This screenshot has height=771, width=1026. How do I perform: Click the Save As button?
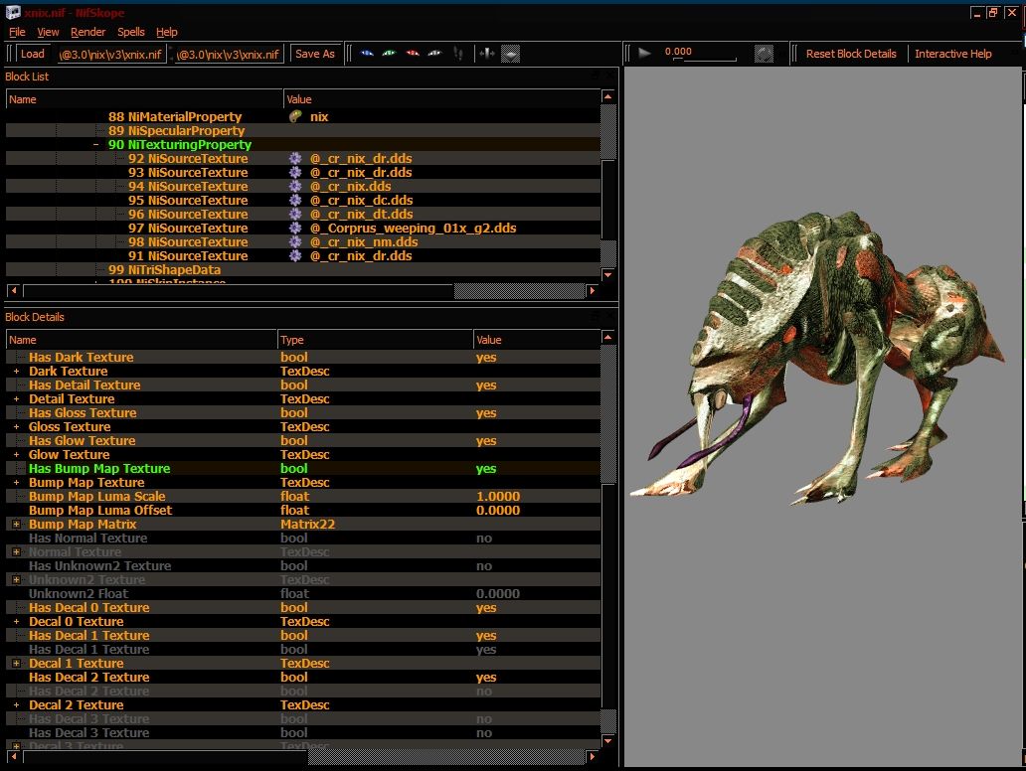pyautogui.click(x=315, y=54)
